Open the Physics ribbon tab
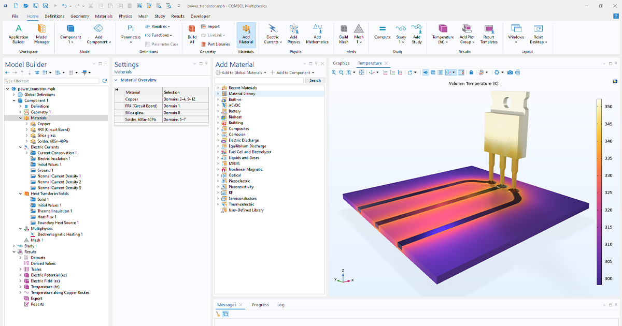This screenshot has width=622, height=326. coord(125,16)
